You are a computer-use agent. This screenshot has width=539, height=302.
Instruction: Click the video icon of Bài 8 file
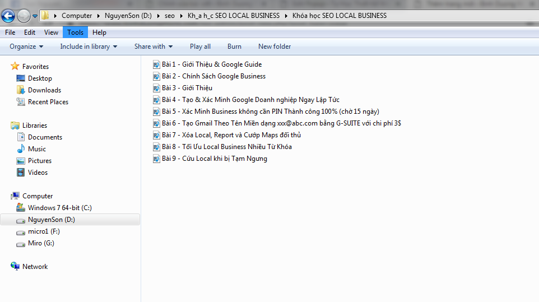coord(156,147)
